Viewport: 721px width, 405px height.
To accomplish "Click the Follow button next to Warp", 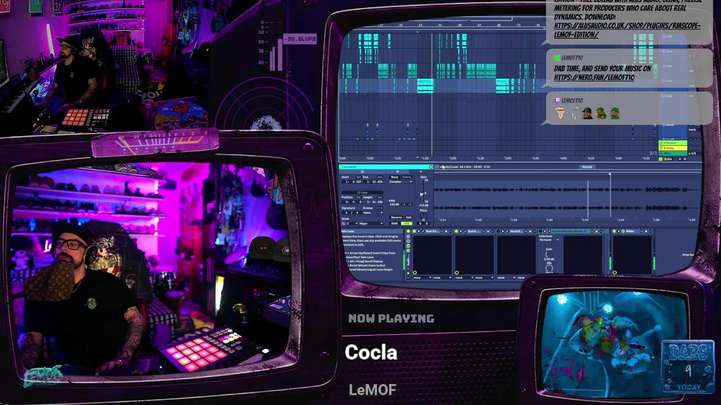I will pyautogui.click(x=407, y=177).
